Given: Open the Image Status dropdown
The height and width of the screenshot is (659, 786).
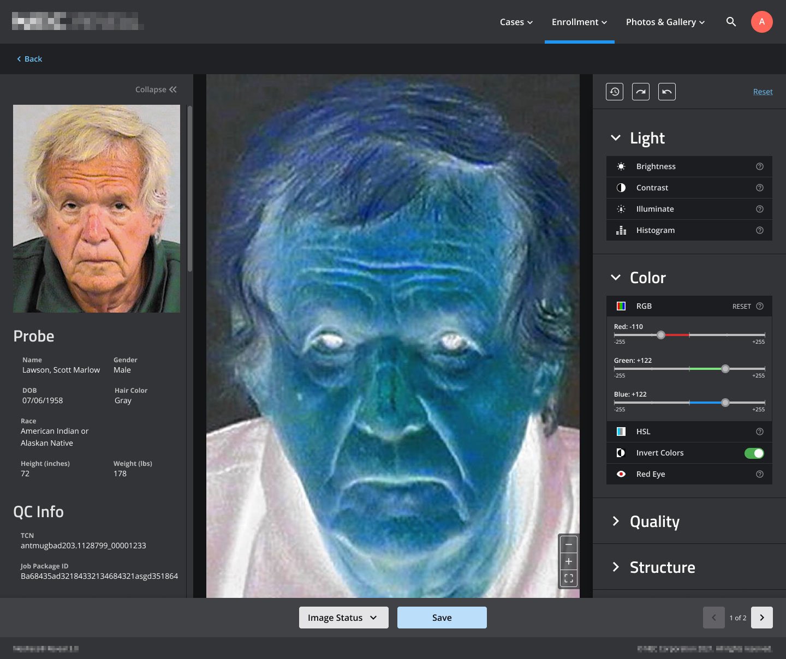Looking at the screenshot, I should point(344,618).
